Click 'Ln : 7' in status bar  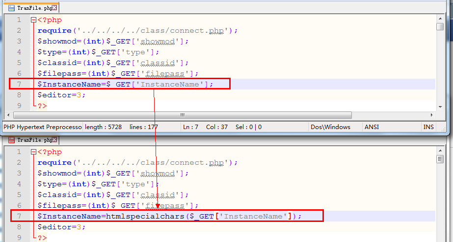pos(191,127)
